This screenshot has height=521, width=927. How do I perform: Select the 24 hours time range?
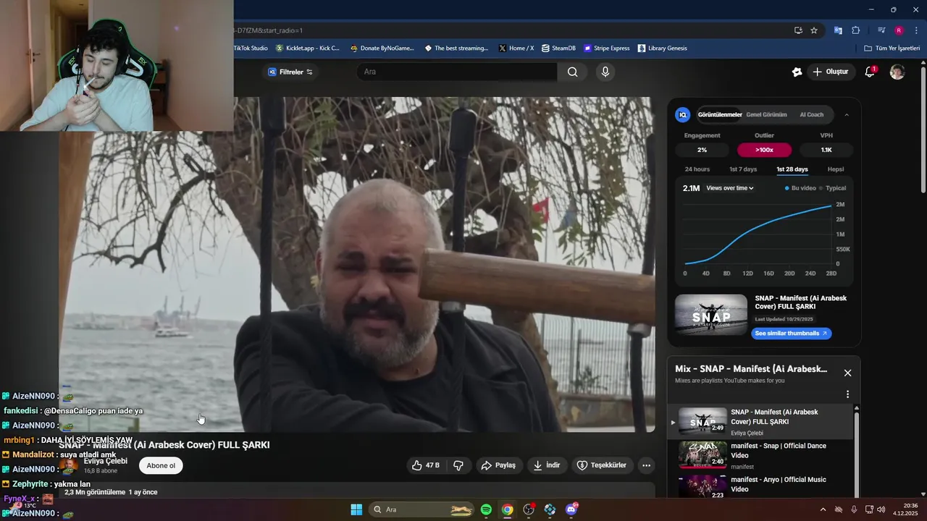click(x=697, y=169)
